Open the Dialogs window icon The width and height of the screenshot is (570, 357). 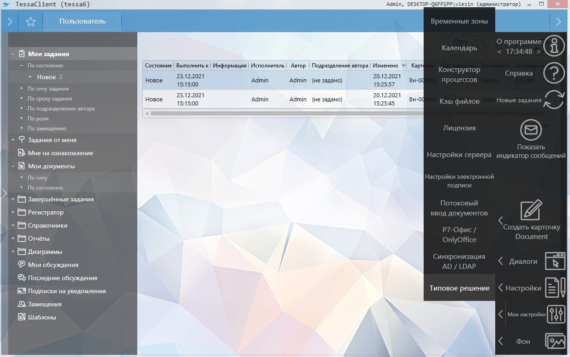[x=555, y=261]
